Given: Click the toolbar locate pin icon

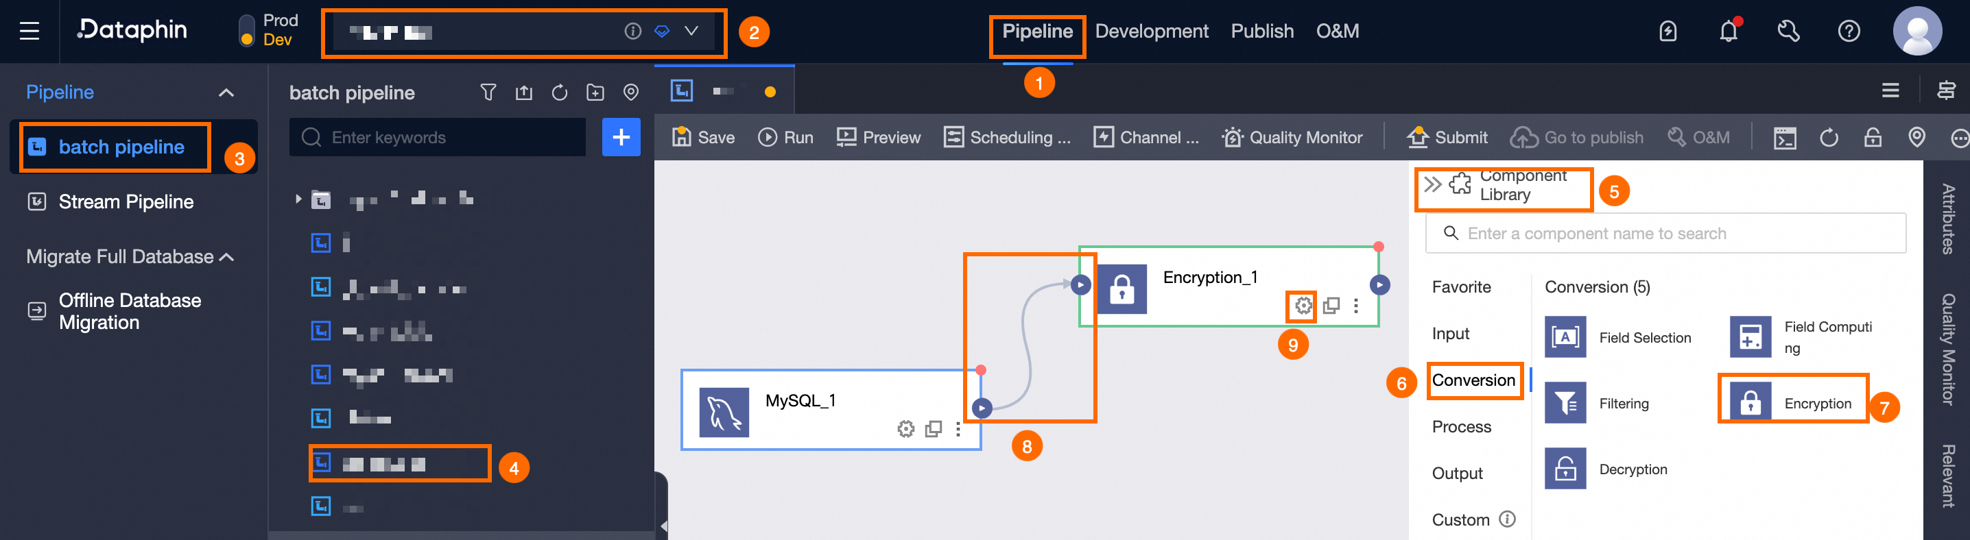Looking at the screenshot, I should pos(1916,138).
